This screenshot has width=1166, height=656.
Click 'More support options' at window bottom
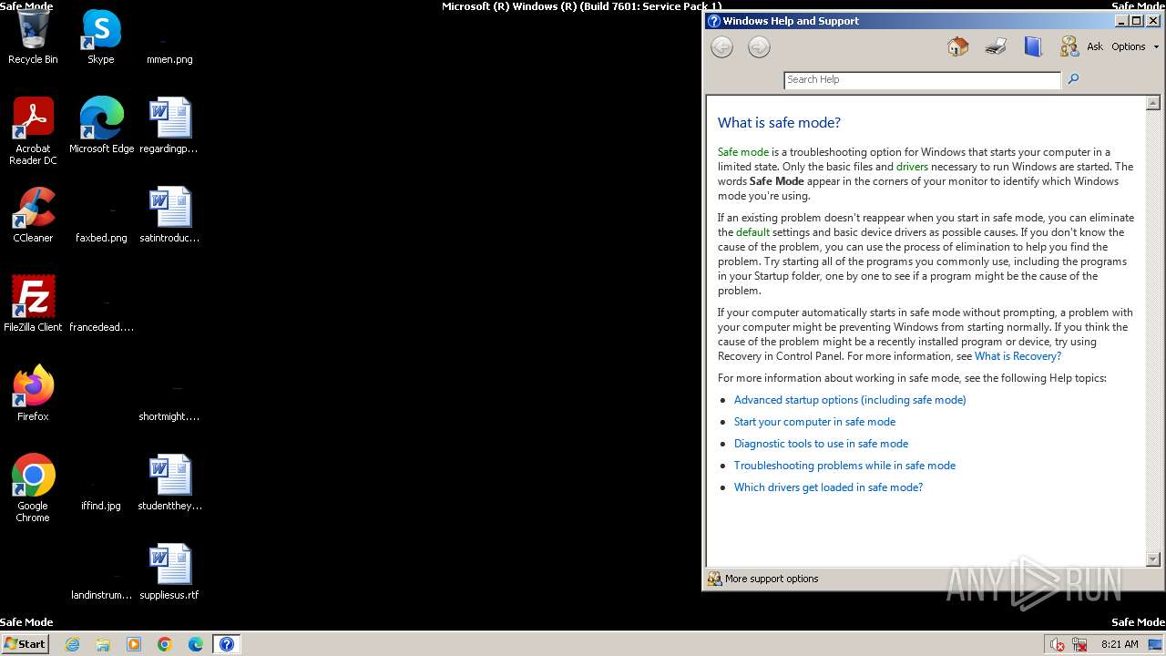[763, 579]
